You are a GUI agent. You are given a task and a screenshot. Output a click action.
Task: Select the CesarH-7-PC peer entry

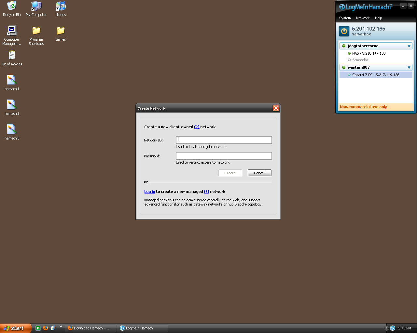pyautogui.click(x=376, y=75)
